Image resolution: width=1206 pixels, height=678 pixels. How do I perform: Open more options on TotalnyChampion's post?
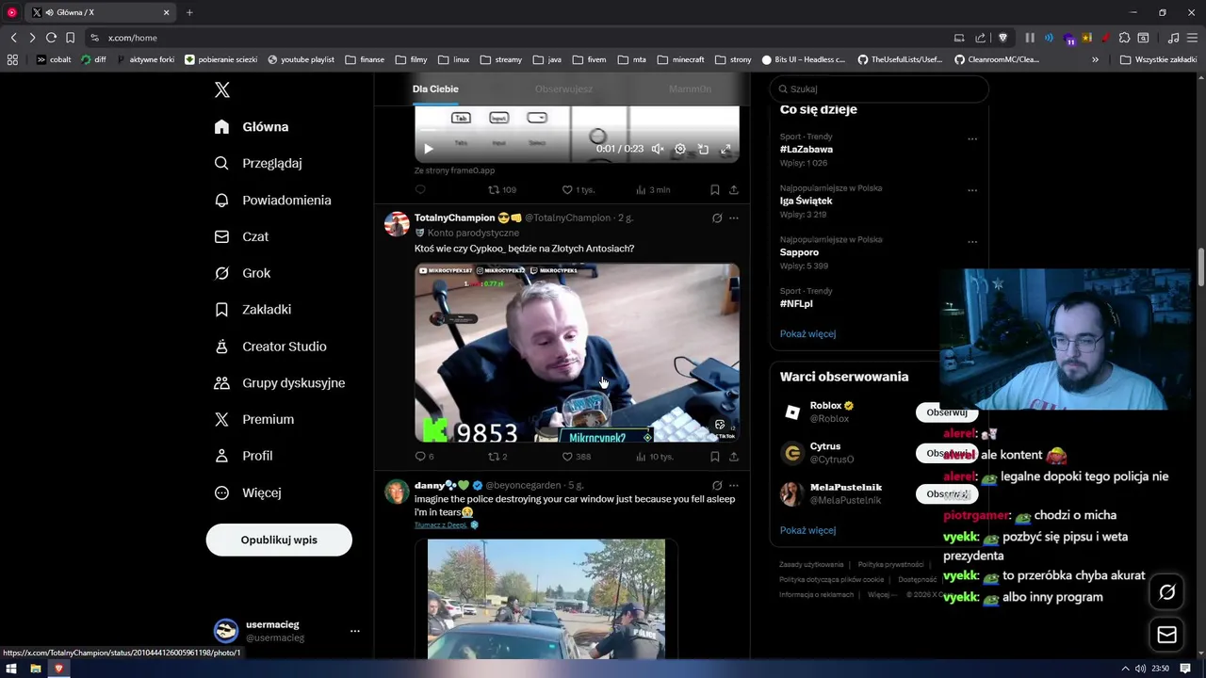pos(734,218)
